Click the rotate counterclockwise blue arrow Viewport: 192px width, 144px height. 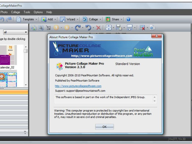click(x=88, y=28)
